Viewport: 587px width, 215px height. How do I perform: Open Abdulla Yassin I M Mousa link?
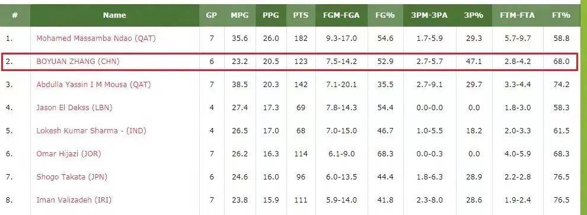click(94, 85)
